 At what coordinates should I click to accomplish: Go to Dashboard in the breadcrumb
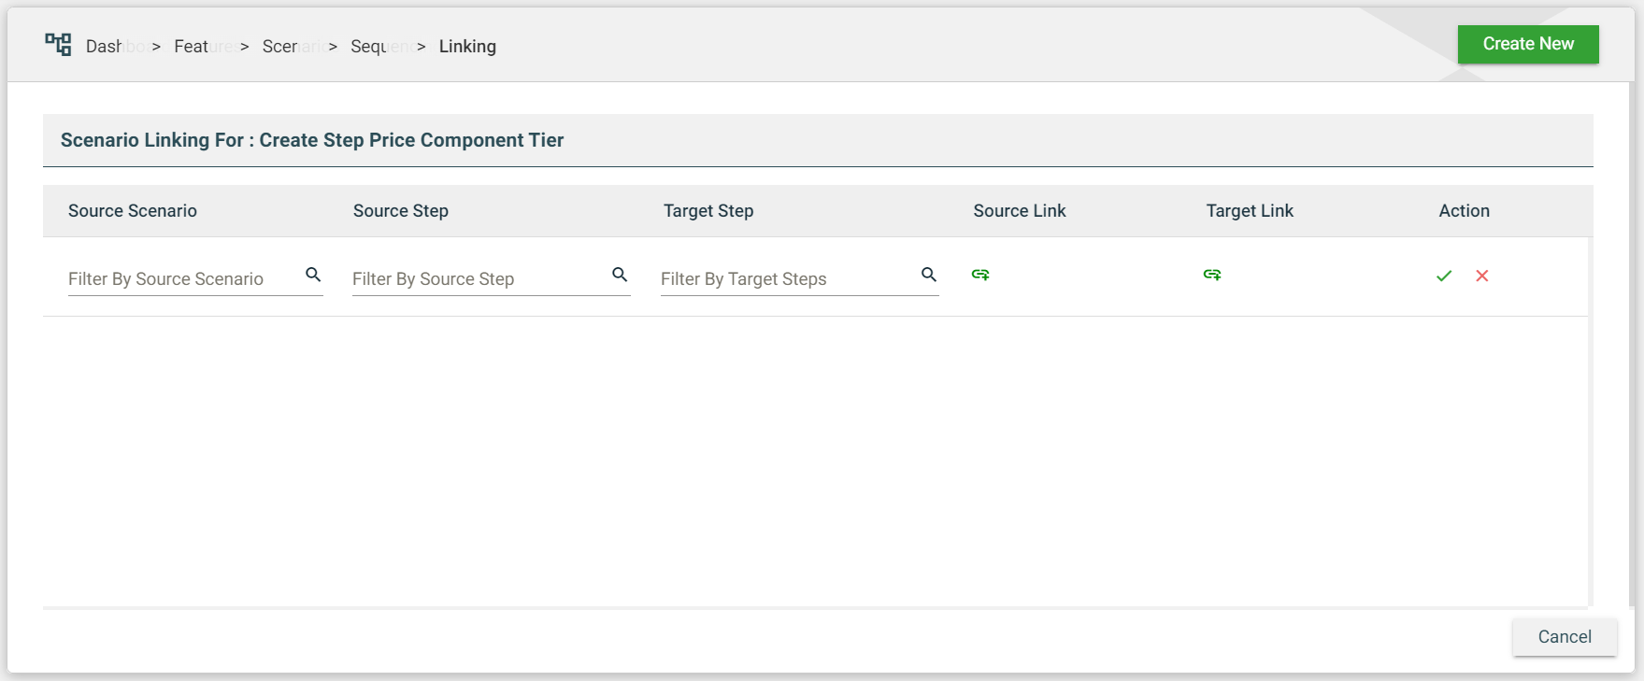pos(114,47)
